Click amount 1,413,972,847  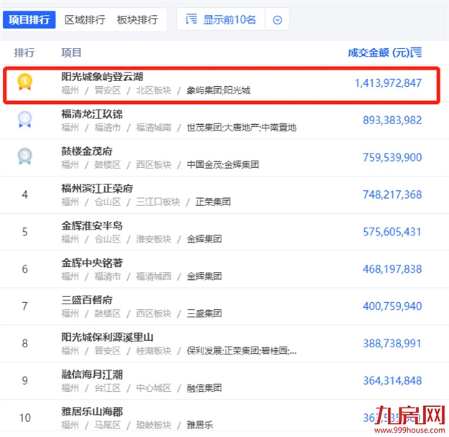(388, 83)
